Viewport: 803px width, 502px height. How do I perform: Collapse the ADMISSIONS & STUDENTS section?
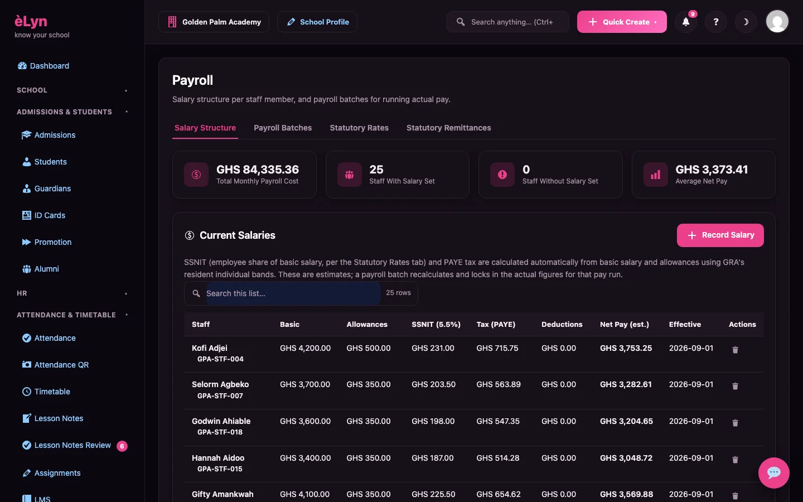tap(72, 112)
